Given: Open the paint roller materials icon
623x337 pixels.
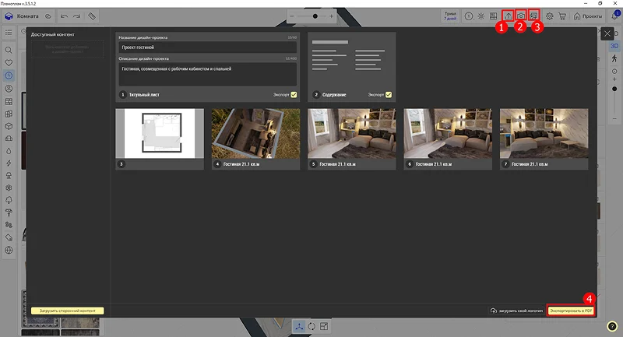Looking at the screenshot, I should [x=9, y=212].
